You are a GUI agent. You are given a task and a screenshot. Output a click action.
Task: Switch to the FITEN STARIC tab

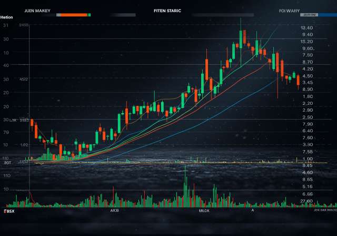pyautogui.click(x=167, y=10)
